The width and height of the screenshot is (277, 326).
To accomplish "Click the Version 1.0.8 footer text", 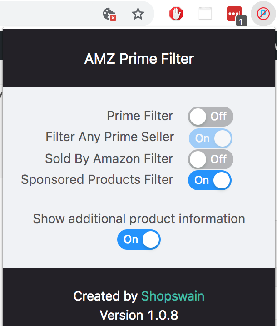I will point(139,315).
